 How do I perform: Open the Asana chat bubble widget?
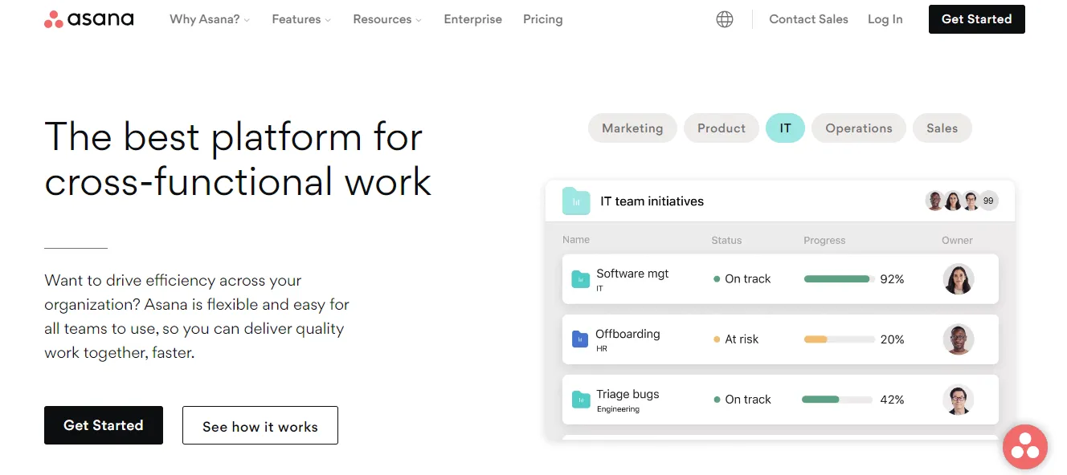point(1025,447)
